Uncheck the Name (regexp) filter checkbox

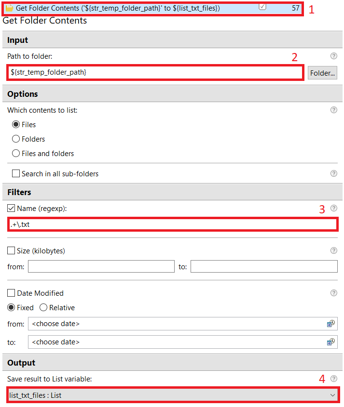coord(11,208)
